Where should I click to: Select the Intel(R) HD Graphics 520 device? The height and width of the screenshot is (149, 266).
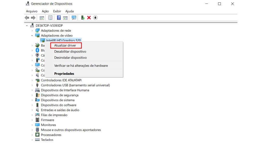click(63, 40)
